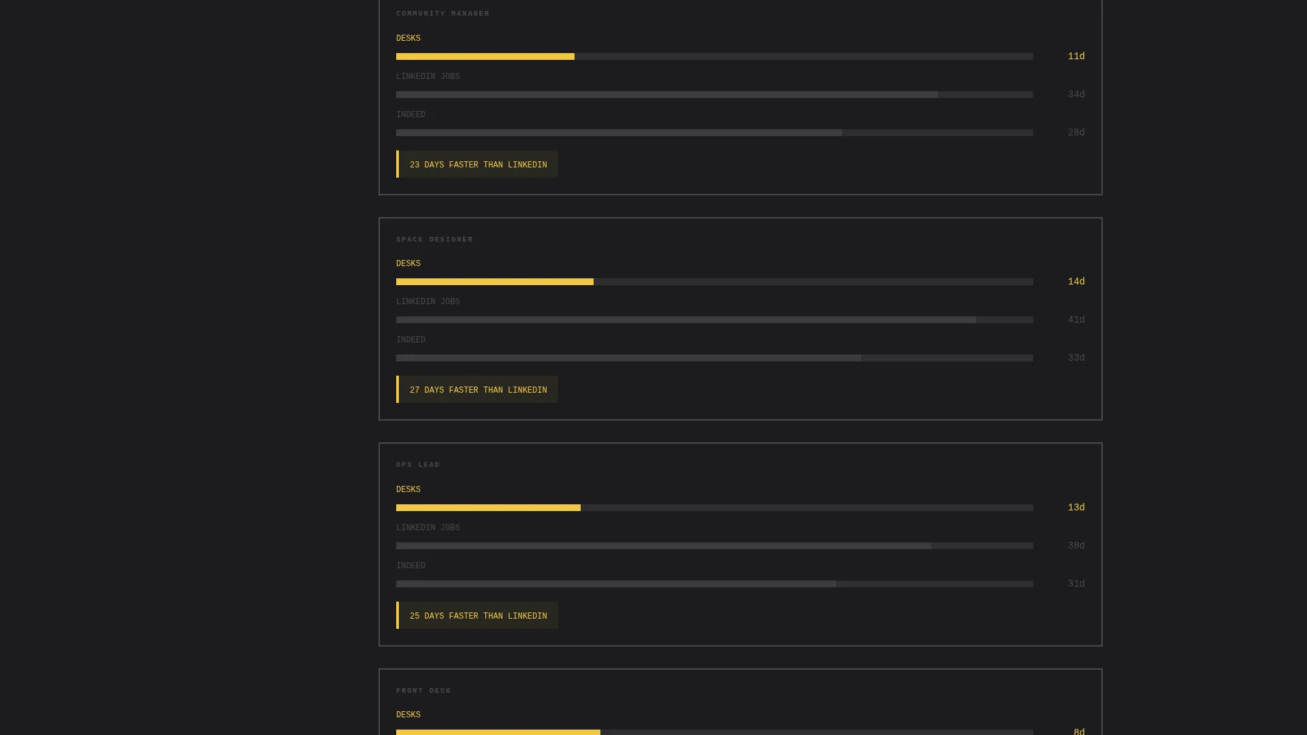Click the Space Designer Desks progress bar

[715, 282]
